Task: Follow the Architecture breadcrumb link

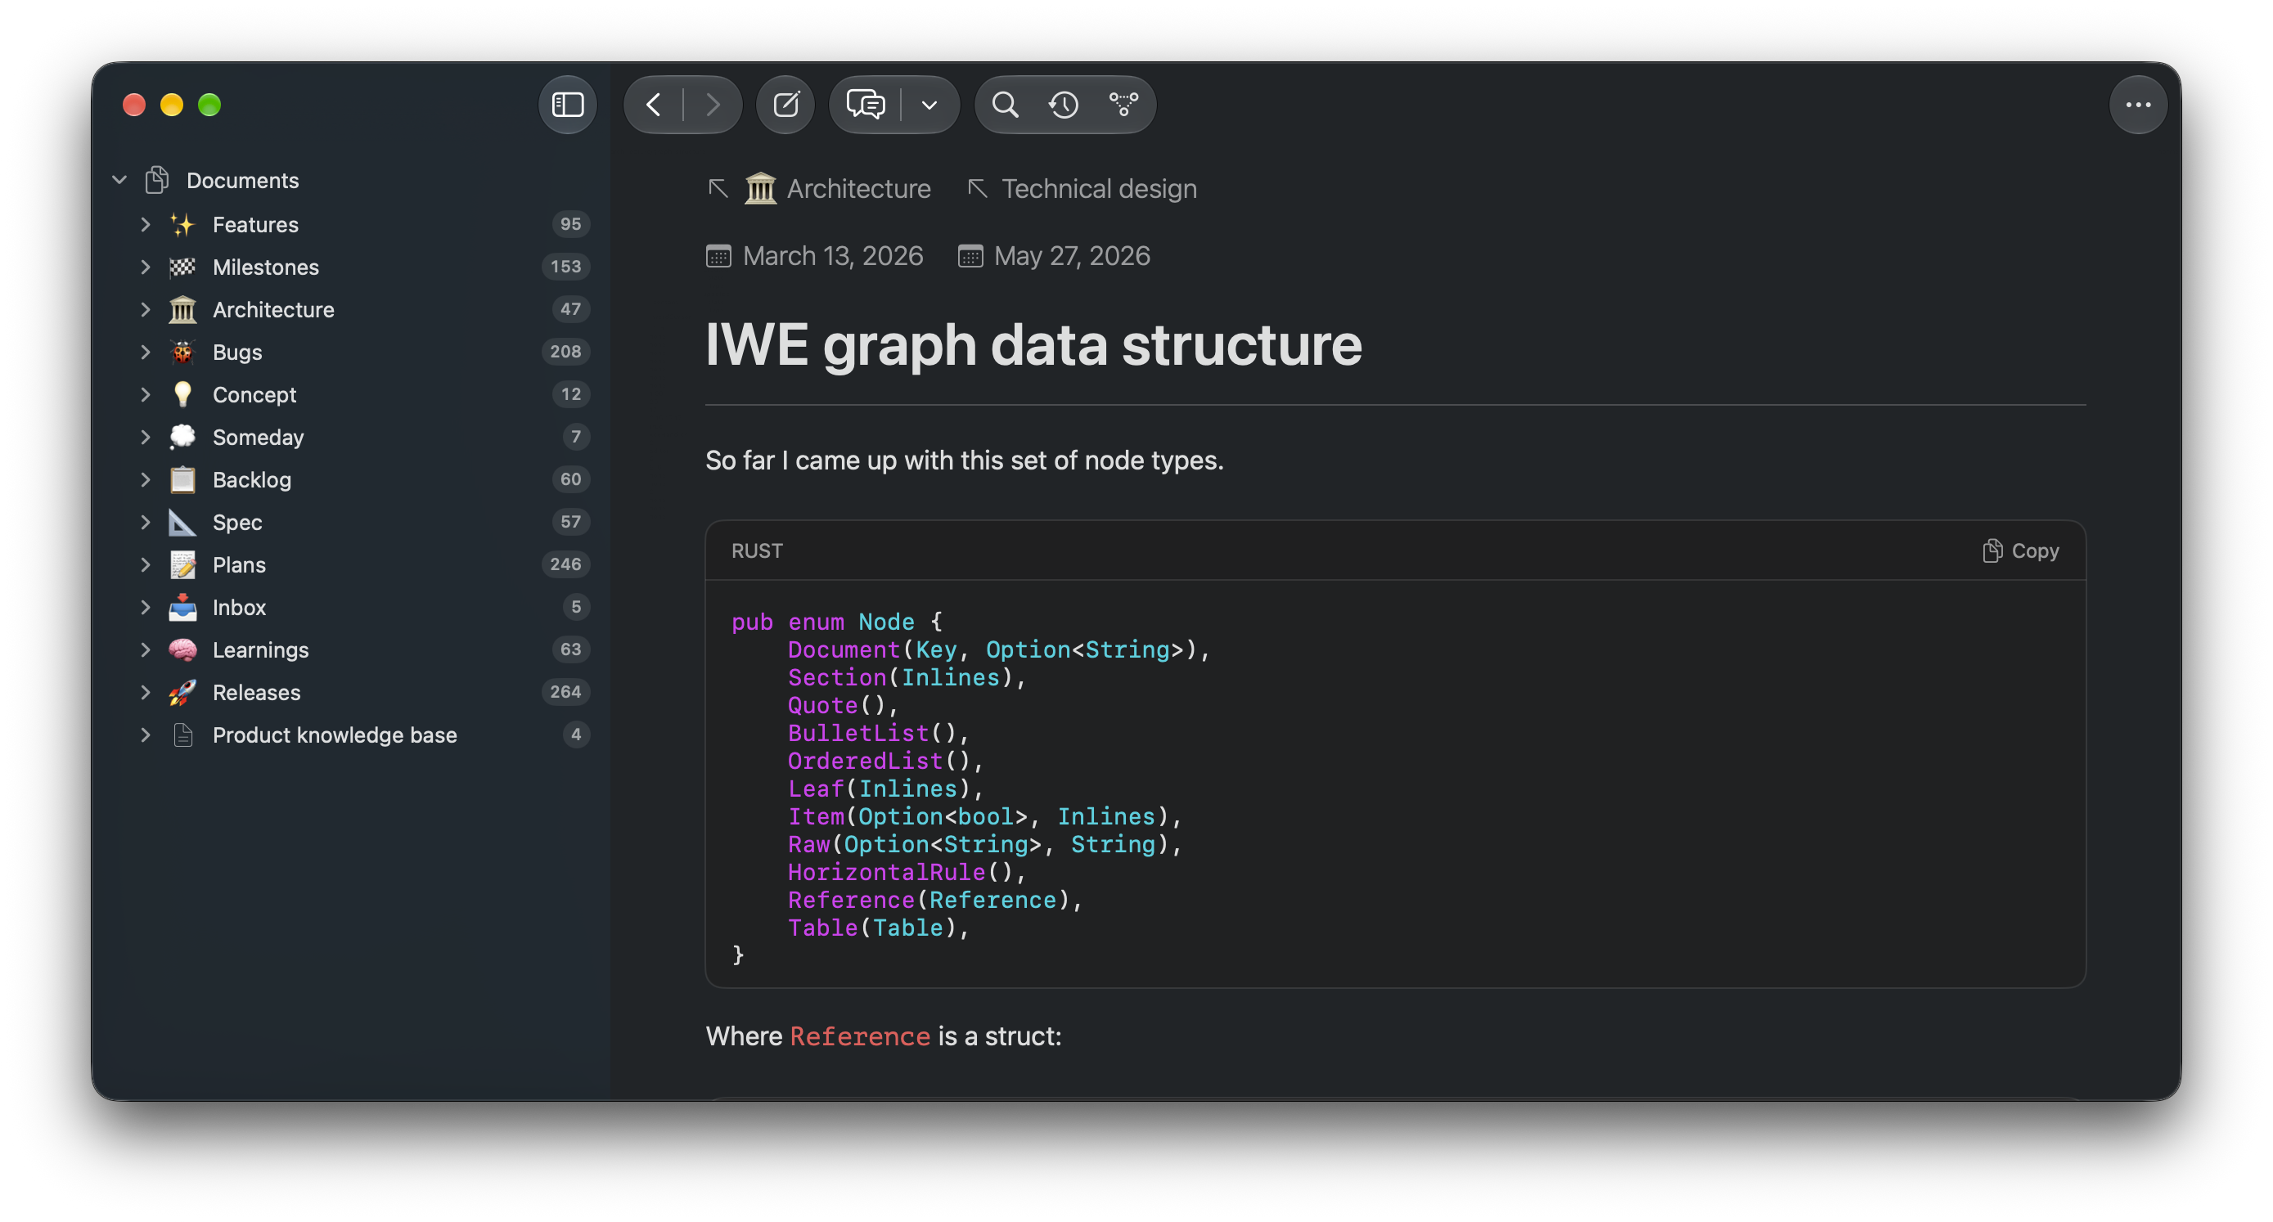Action: click(x=838, y=188)
